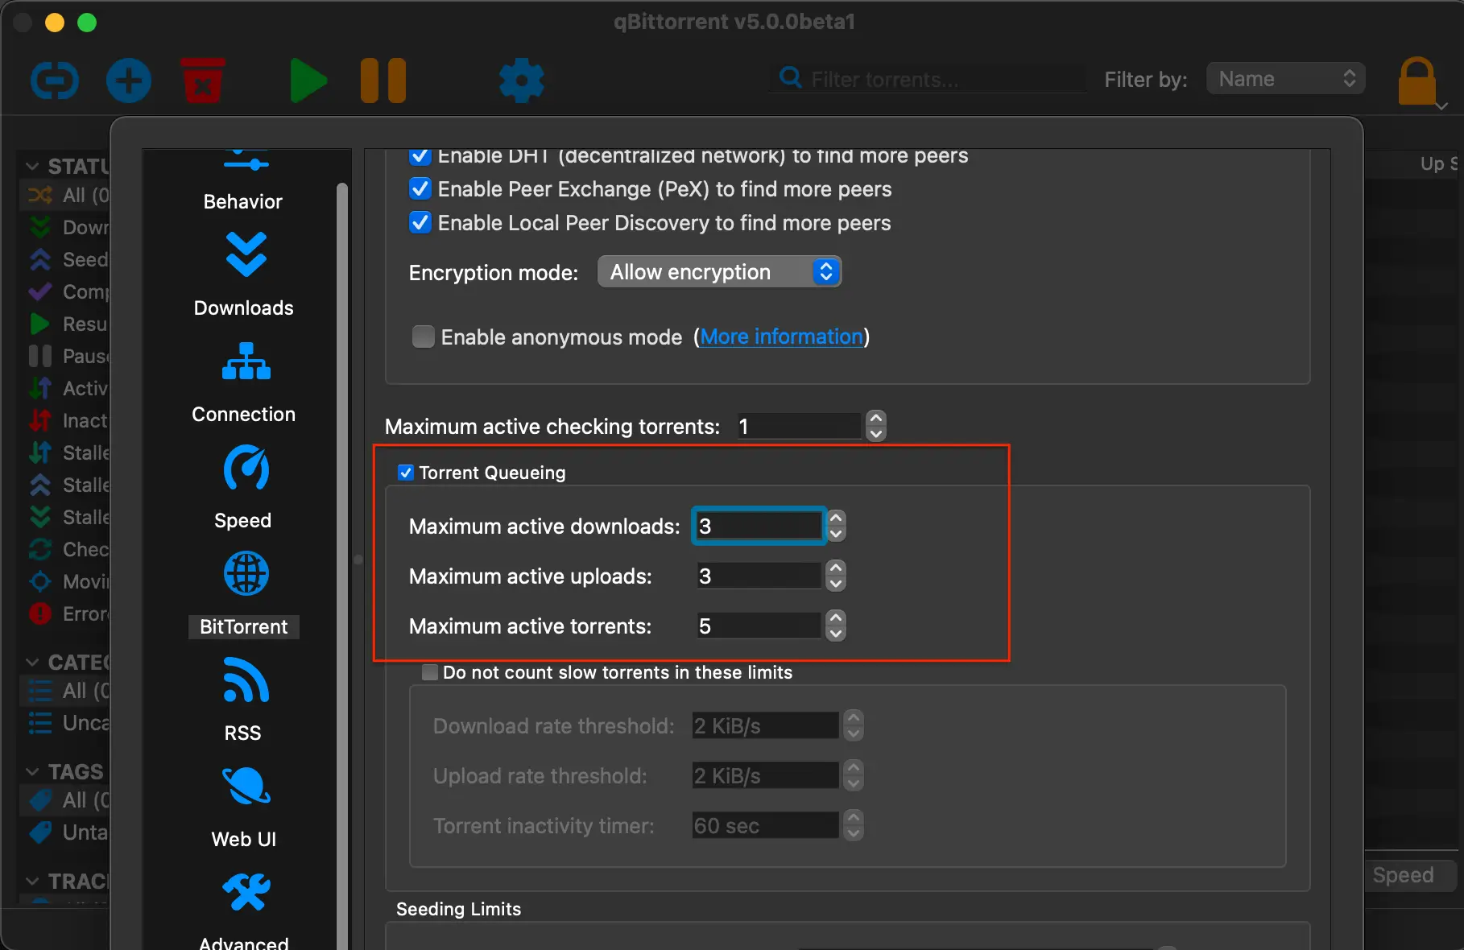Collapse the STATUS section in sidebar
Screen dimensions: 1464x950
(x=32, y=167)
